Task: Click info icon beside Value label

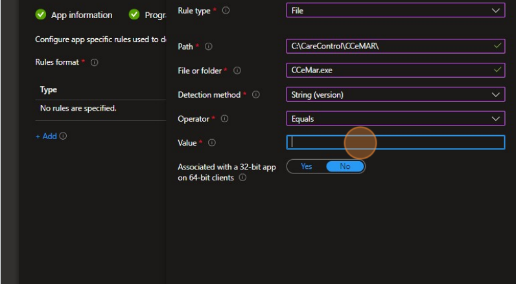Action: 212,143
